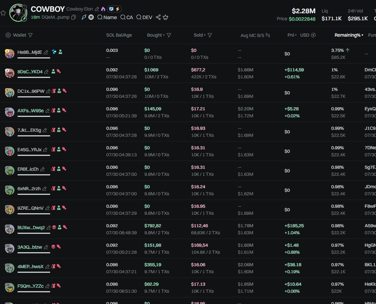Open wallet 3A3Q...btzw
The image size is (376, 304).
pos(30,247)
